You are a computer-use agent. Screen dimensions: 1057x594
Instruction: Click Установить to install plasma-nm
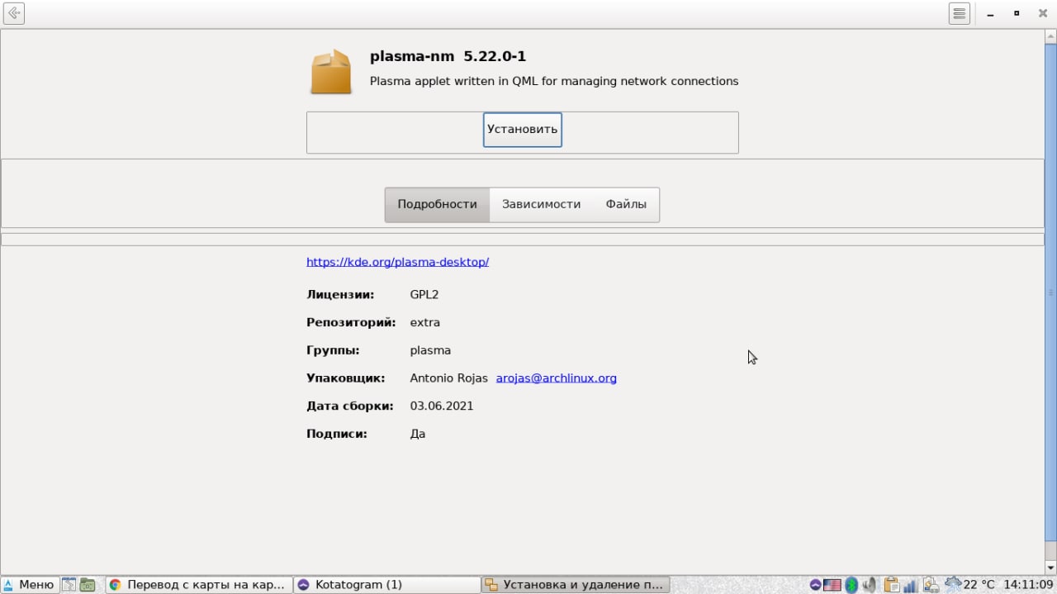click(523, 130)
